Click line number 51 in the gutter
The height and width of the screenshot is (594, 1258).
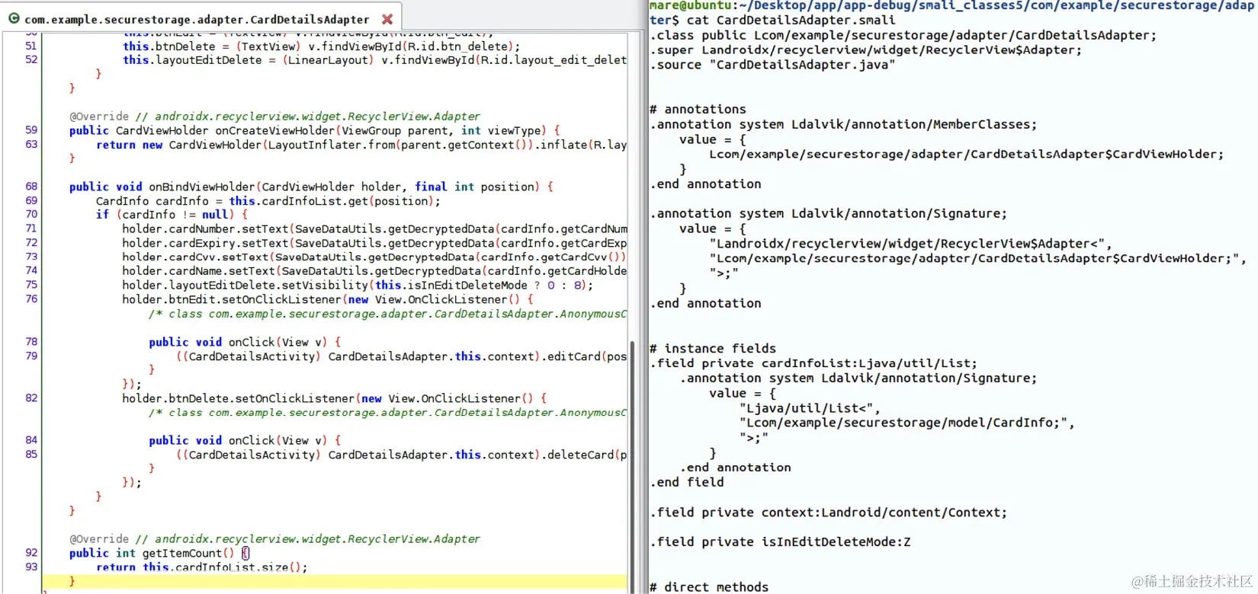[x=30, y=46]
